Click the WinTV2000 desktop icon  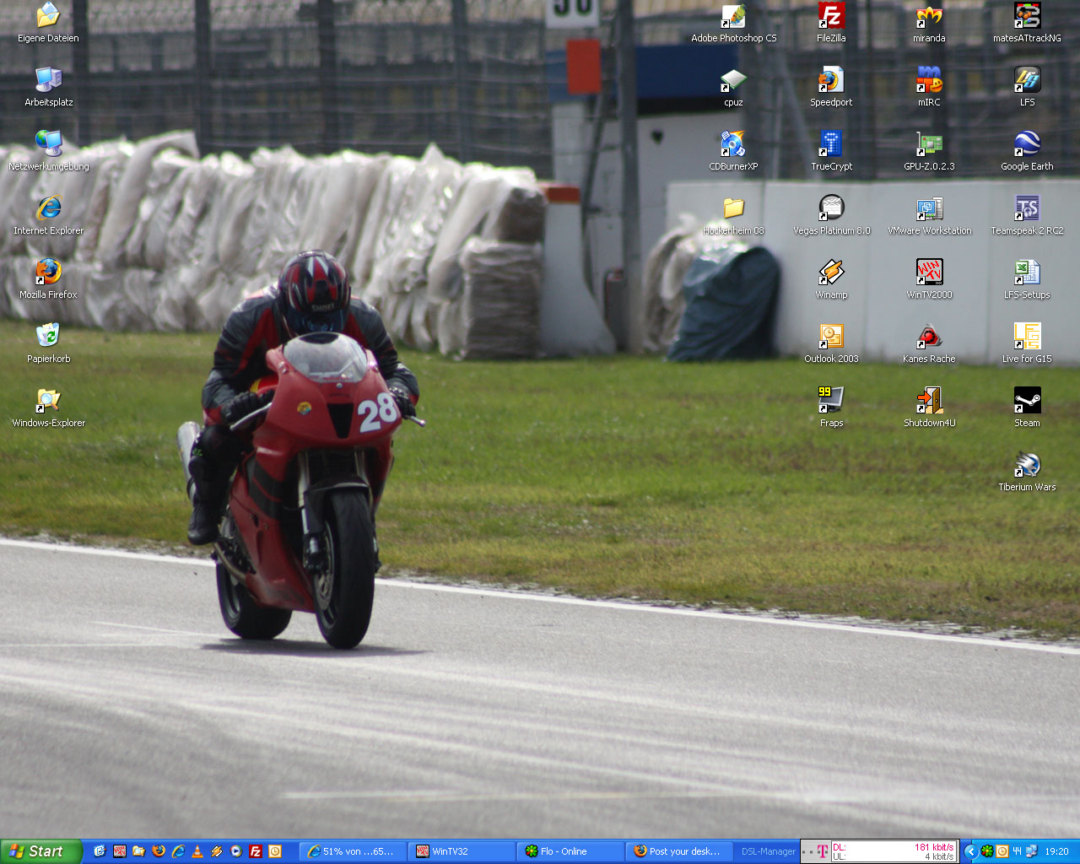pos(929,279)
